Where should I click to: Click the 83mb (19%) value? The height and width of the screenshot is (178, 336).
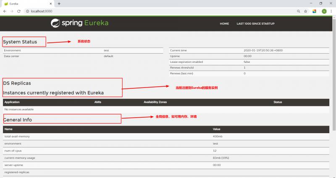click(x=221, y=158)
